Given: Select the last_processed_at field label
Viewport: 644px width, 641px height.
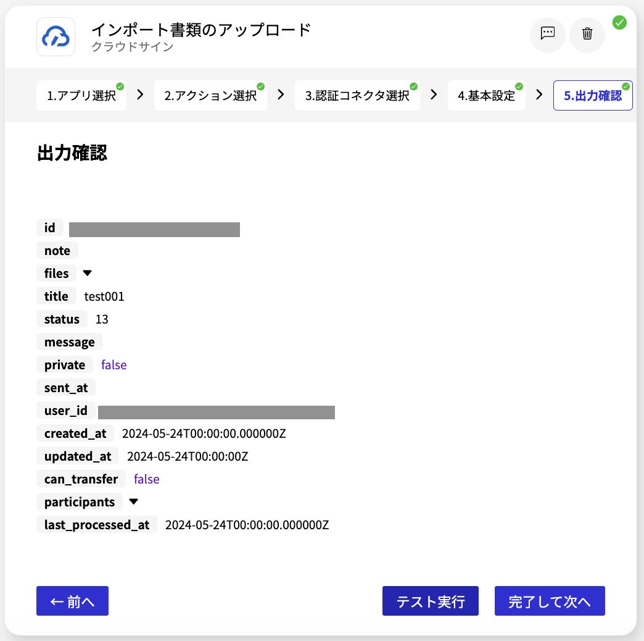Looking at the screenshot, I should click(96, 525).
